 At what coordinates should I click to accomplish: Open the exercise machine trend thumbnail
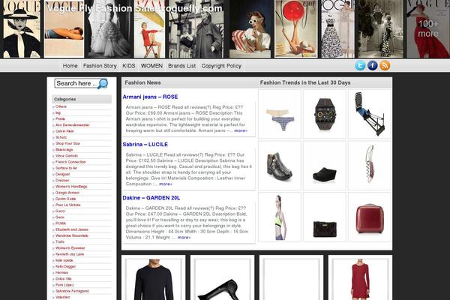pos(370,114)
